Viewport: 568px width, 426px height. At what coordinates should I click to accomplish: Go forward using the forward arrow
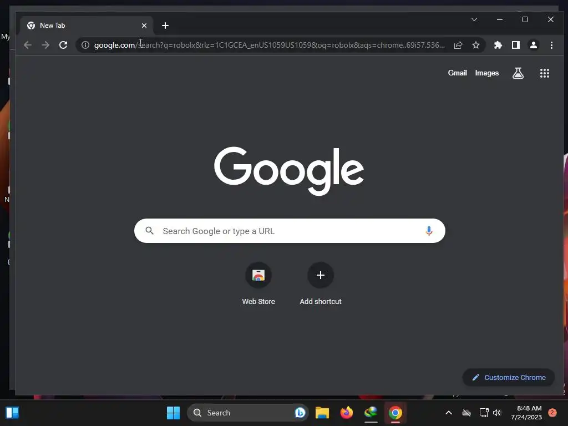[45, 45]
